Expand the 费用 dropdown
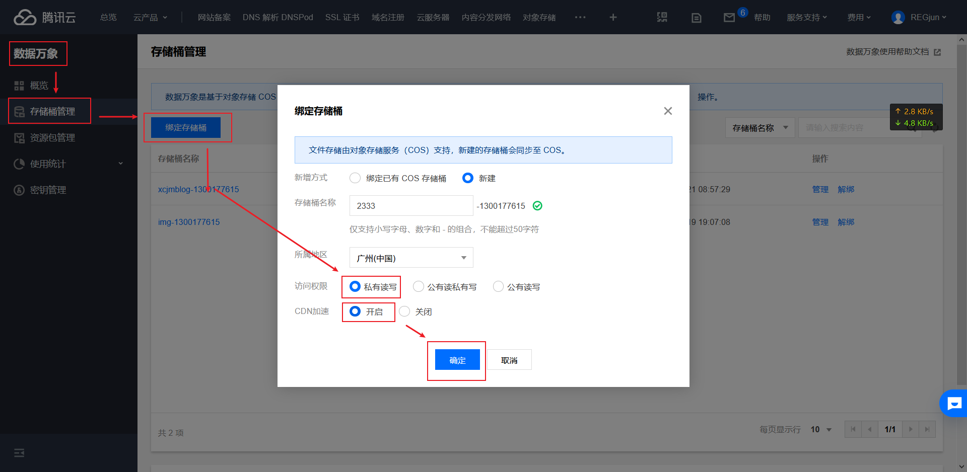 pyautogui.click(x=859, y=18)
